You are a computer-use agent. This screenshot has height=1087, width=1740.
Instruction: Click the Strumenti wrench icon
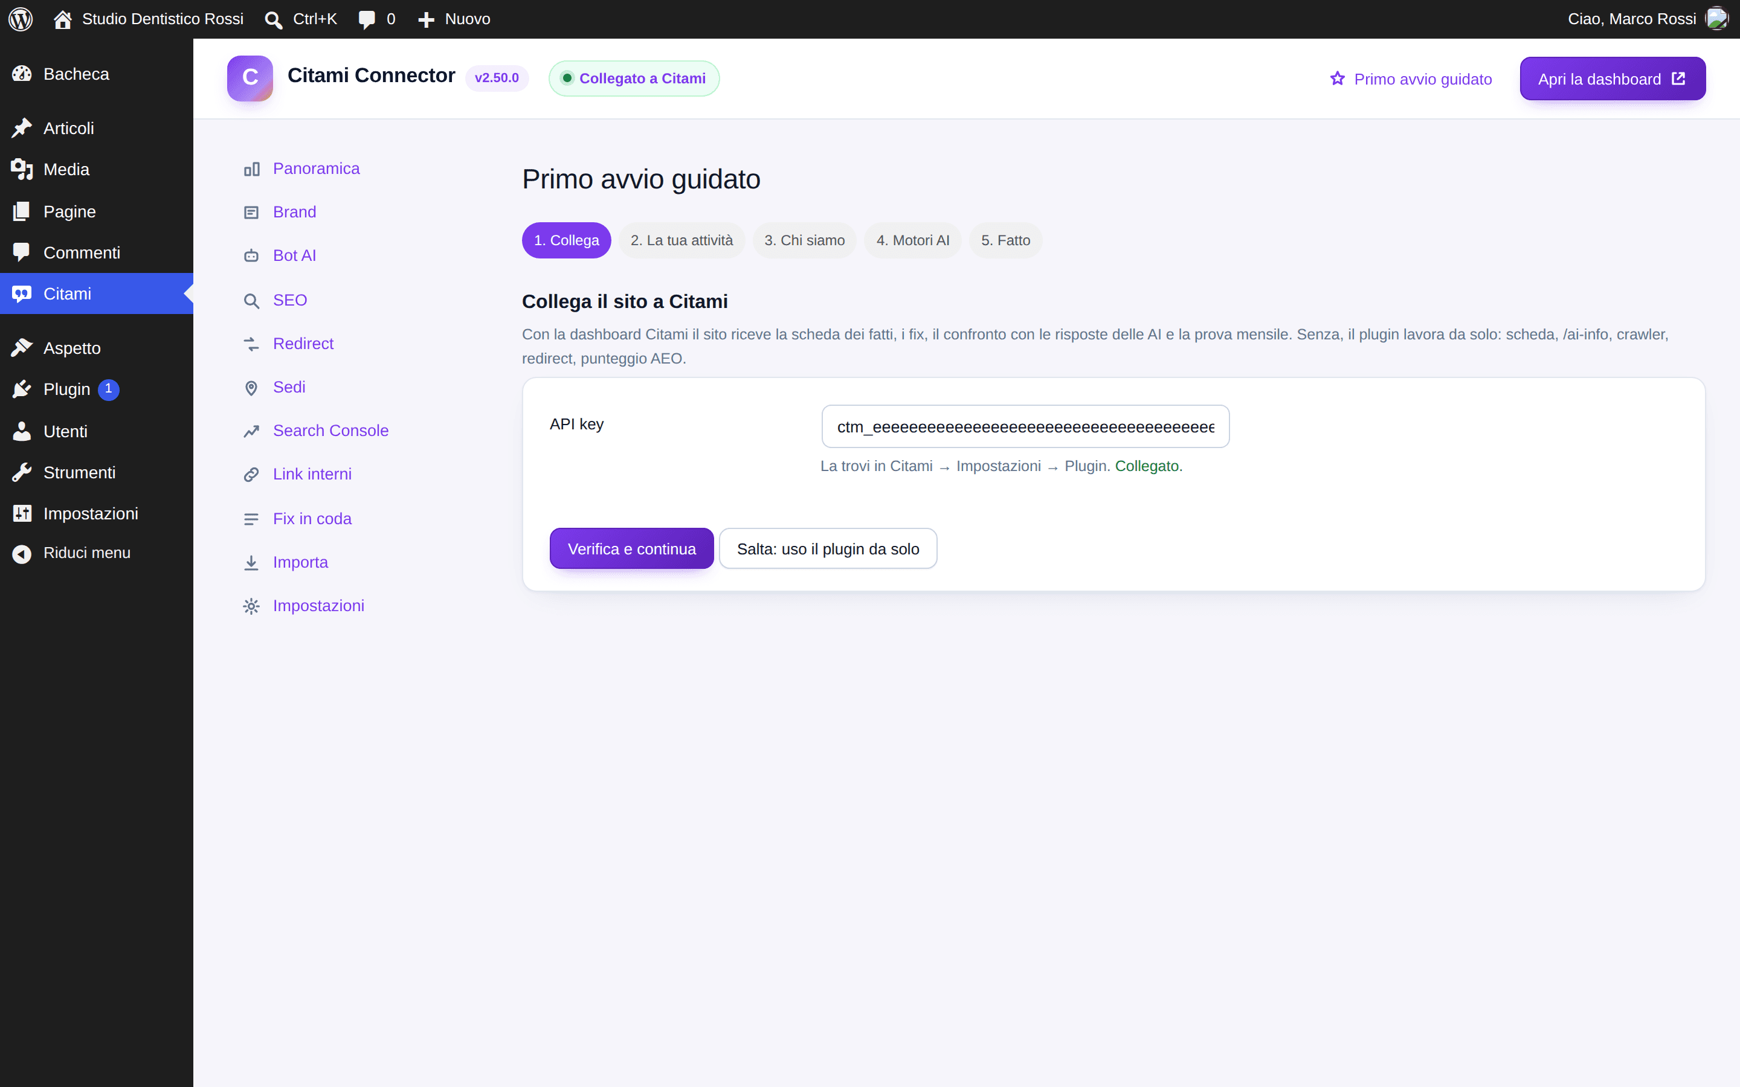pyautogui.click(x=22, y=472)
